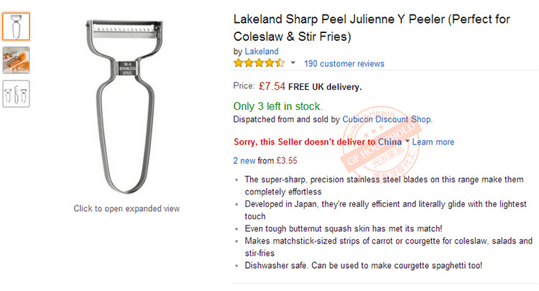Screen dimensions: 539x291
Task: Click 'Only 3 left in stock' message
Action: 278,106
